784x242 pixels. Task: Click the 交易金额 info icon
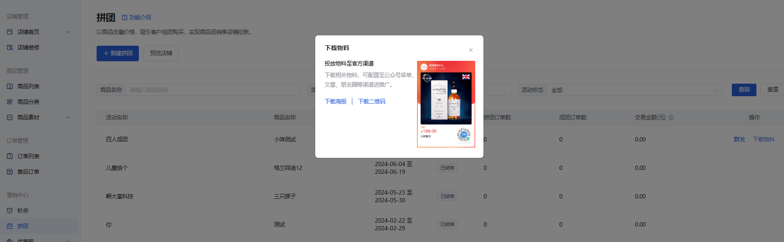[671, 117]
